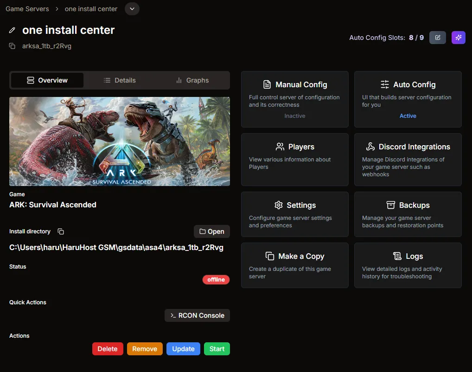Open the Graphs tab
This screenshot has height=372, width=472.
click(192, 80)
